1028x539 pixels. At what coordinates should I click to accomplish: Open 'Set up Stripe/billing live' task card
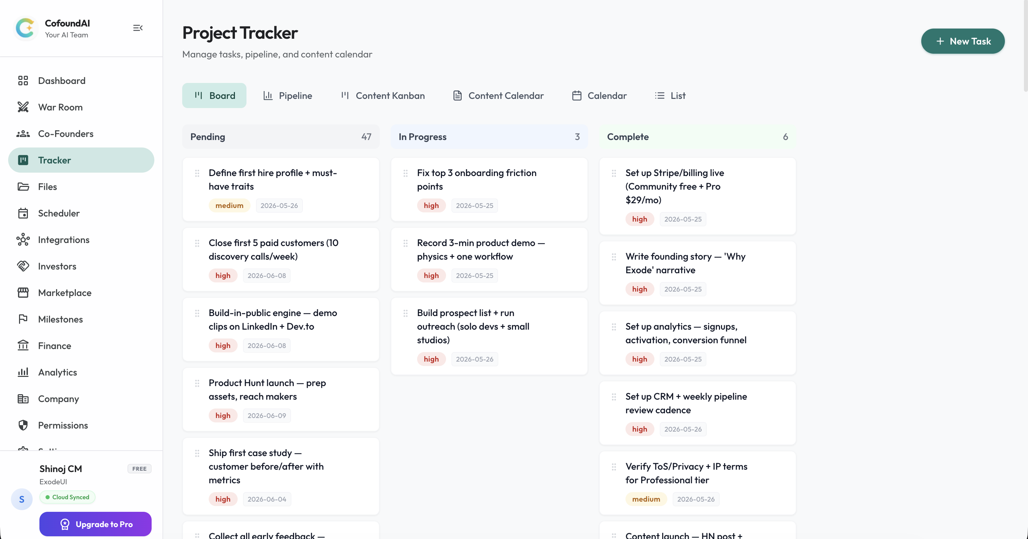(698, 196)
